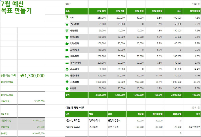
Task: Select the 전월 차액 column header
Action: pyautogui.click(x=135, y=11)
